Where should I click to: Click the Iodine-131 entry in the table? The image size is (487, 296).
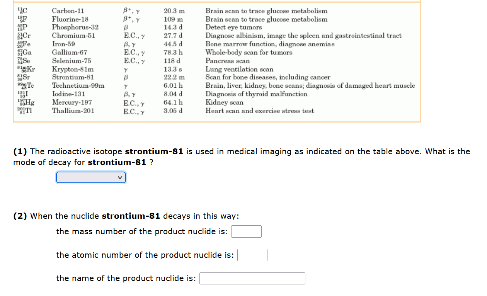click(x=69, y=94)
